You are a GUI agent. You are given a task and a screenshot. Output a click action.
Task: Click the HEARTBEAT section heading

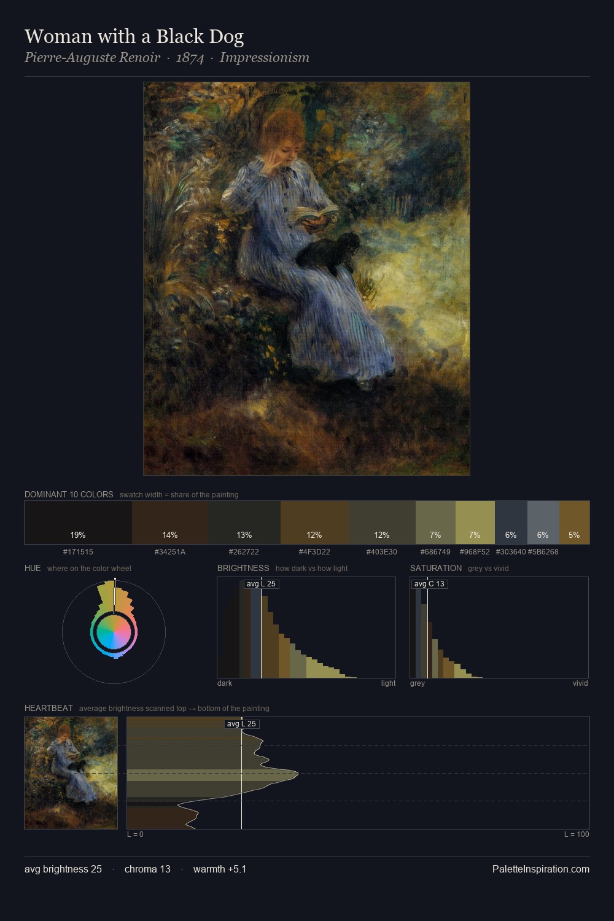coord(49,708)
